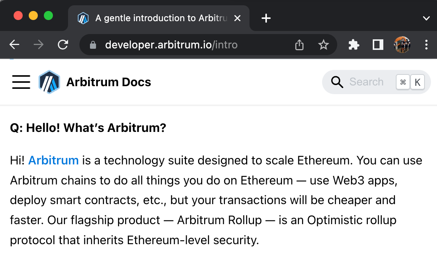This screenshot has height=254, width=437.
Task: View site information via lock icon
Action: click(x=93, y=45)
